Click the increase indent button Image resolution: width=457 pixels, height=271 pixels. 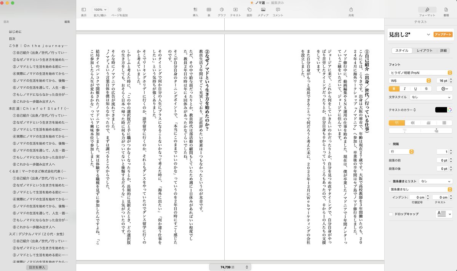[436, 131]
